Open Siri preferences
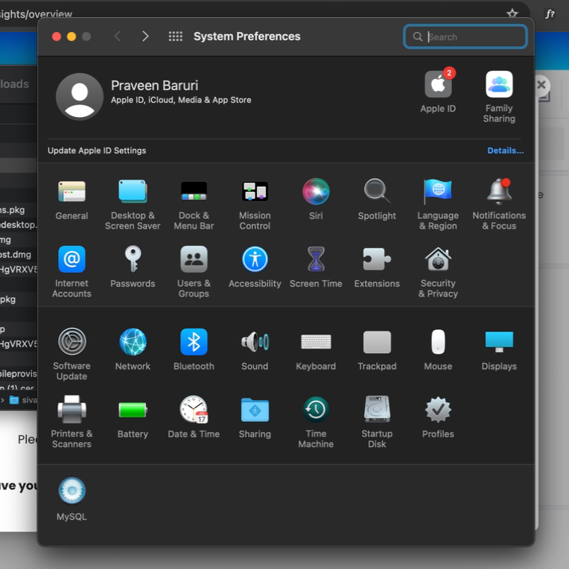This screenshot has height=569, width=569. 316,199
